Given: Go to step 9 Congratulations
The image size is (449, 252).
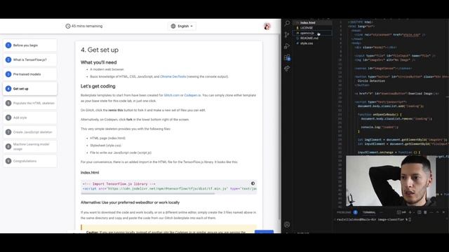Looking at the screenshot, I should coord(30,161).
